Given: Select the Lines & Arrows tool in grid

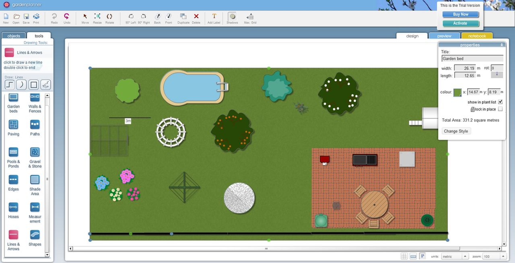Looking at the screenshot, I should tap(13, 240).
